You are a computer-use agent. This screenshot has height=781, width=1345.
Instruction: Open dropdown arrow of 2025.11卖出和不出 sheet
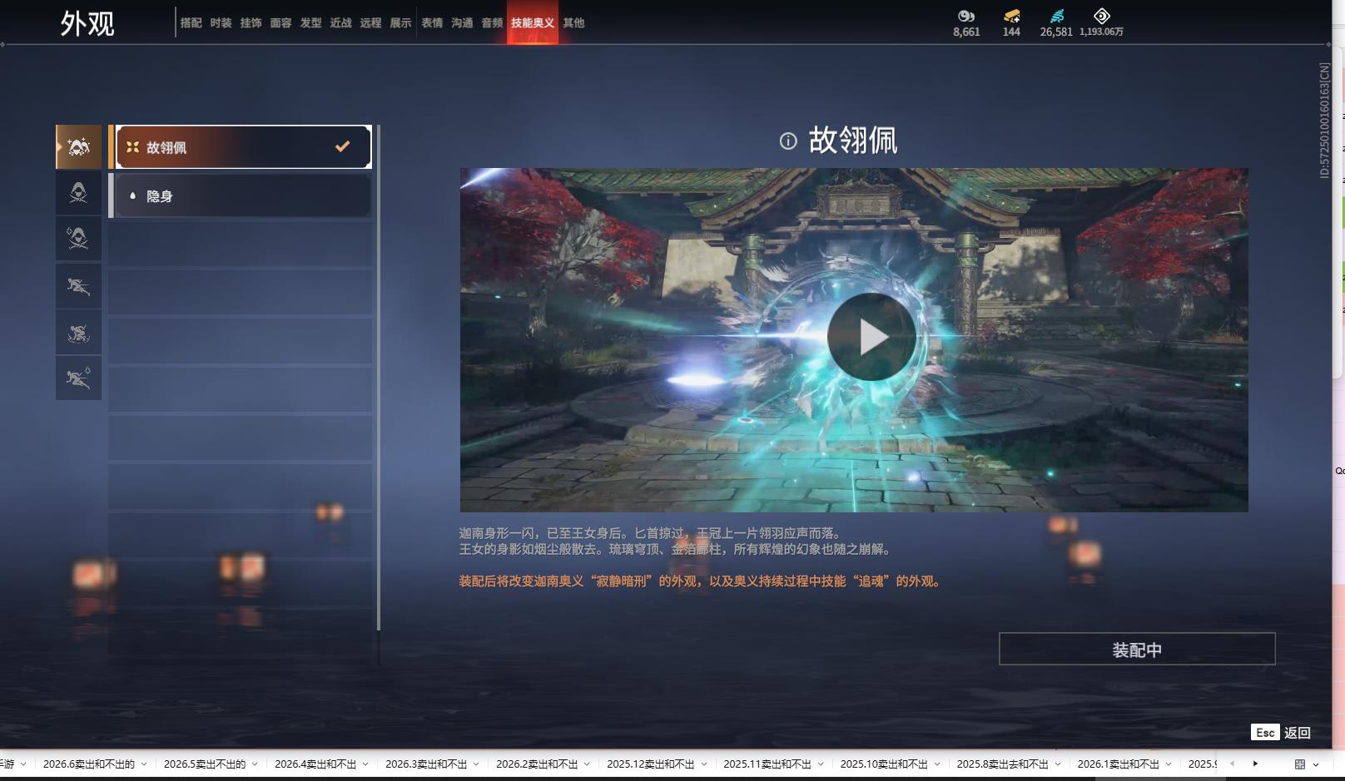point(821,764)
